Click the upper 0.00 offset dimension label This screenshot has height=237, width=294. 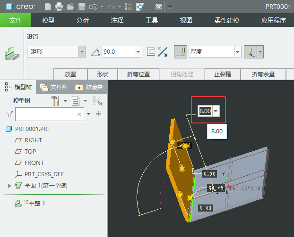(x=209, y=174)
